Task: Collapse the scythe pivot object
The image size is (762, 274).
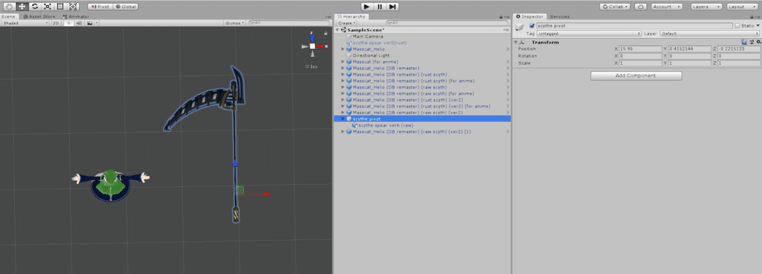Action: (343, 119)
